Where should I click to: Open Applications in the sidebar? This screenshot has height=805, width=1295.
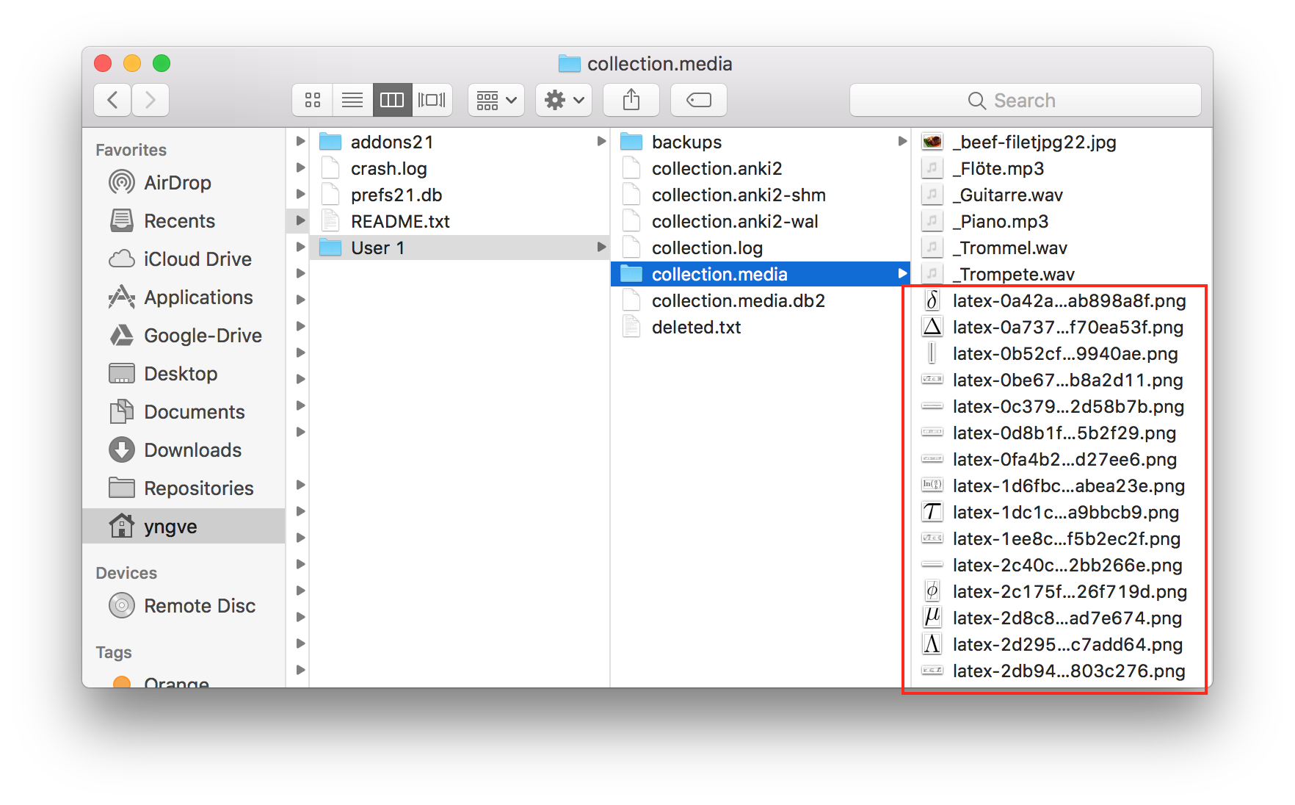click(184, 297)
